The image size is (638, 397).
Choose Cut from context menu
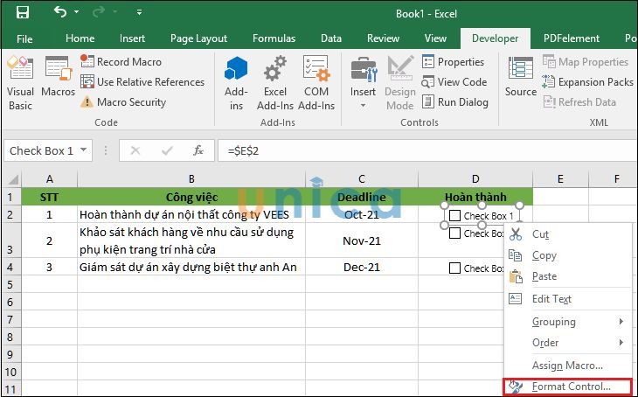[x=568, y=234]
